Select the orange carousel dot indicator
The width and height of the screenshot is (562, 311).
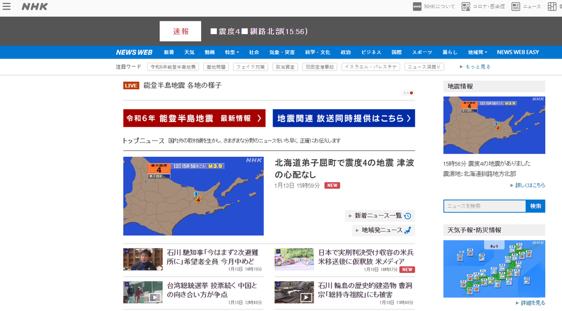point(411,92)
